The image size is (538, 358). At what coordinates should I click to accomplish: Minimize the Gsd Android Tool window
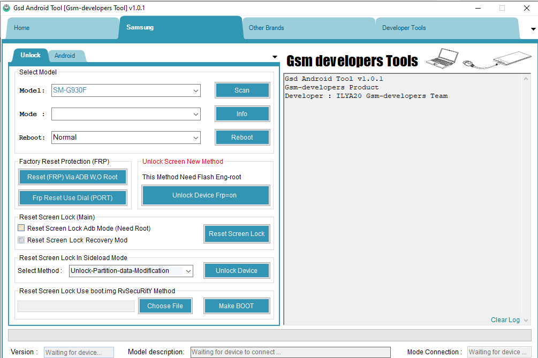point(478,8)
